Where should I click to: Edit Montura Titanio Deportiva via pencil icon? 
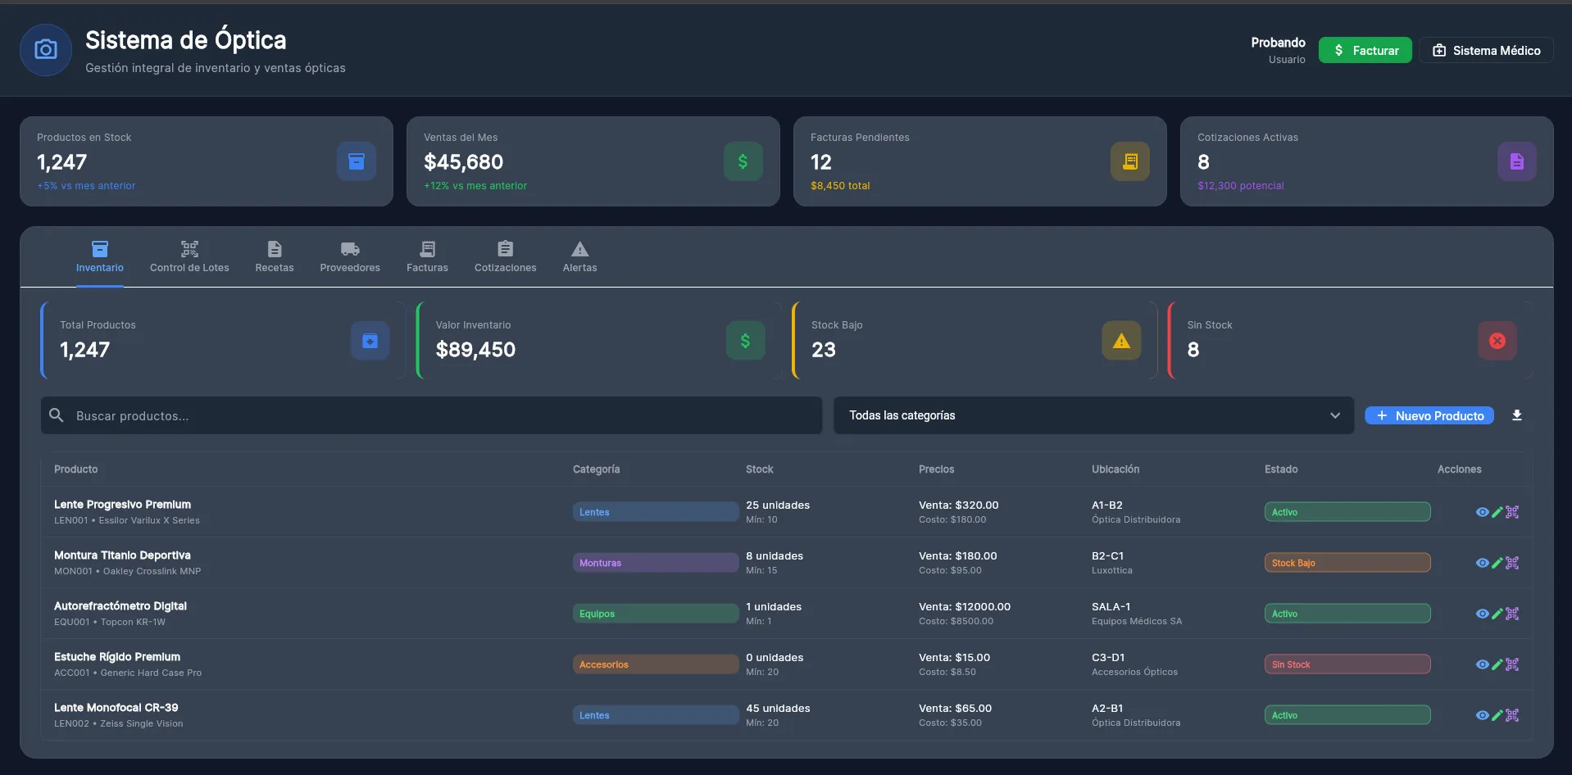1497,563
